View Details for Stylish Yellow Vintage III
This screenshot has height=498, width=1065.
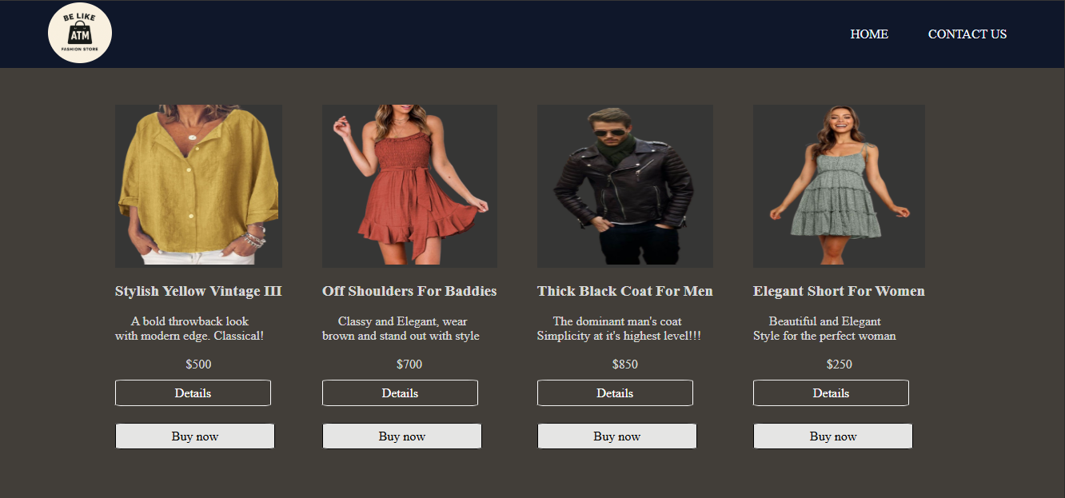(x=193, y=393)
